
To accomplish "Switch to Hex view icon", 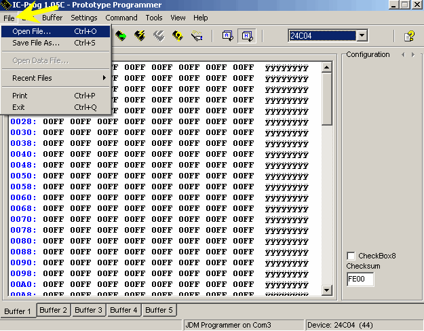I will click(x=247, y=36).
